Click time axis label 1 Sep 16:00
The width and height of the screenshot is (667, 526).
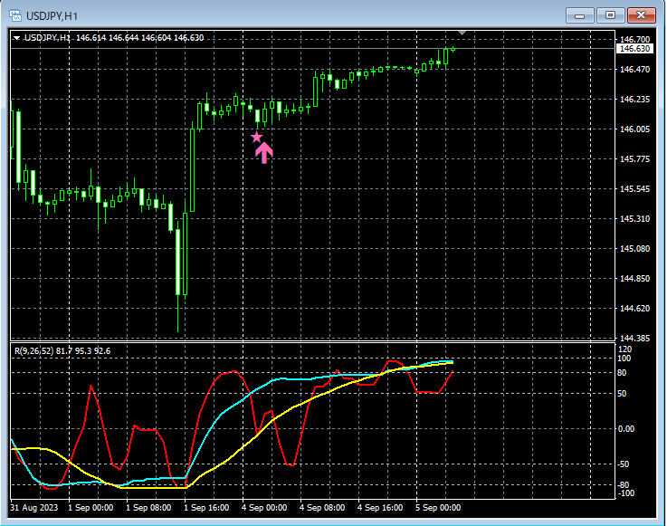pyautogui.click(x=206, y=508)
